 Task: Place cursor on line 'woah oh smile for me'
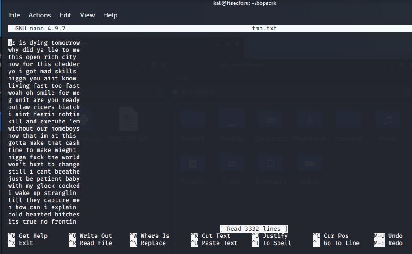tap(44, 93)
